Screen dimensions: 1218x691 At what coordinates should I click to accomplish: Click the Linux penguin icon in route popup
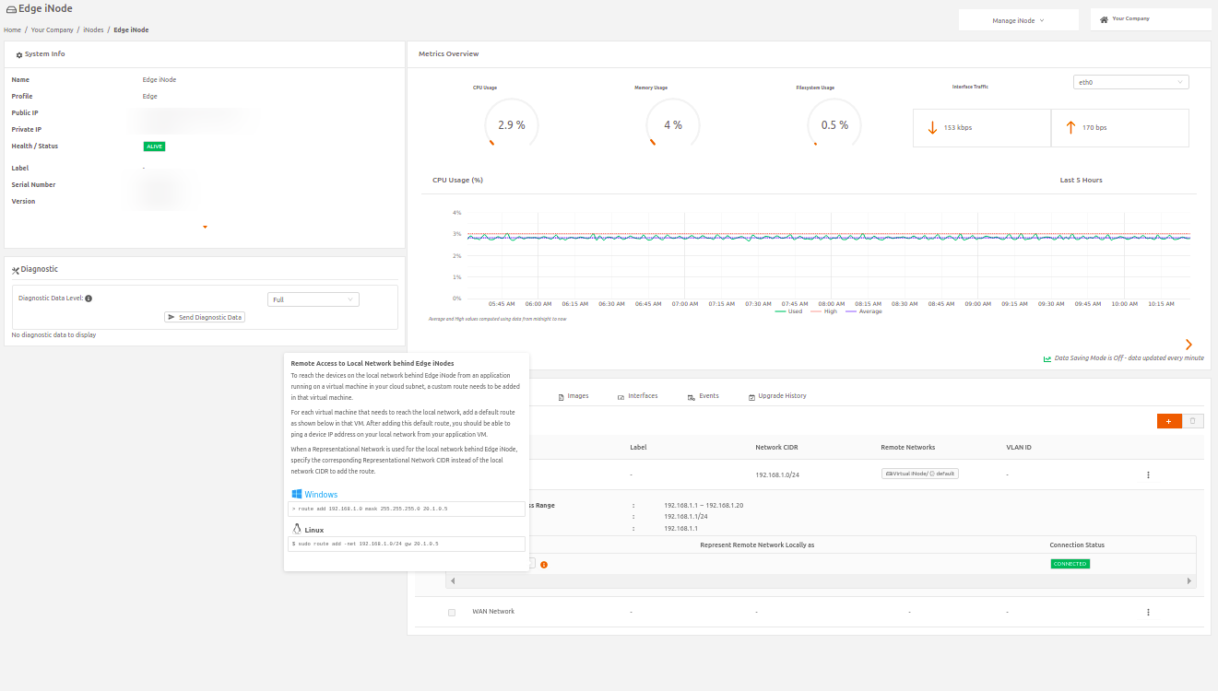coord(297,529)
